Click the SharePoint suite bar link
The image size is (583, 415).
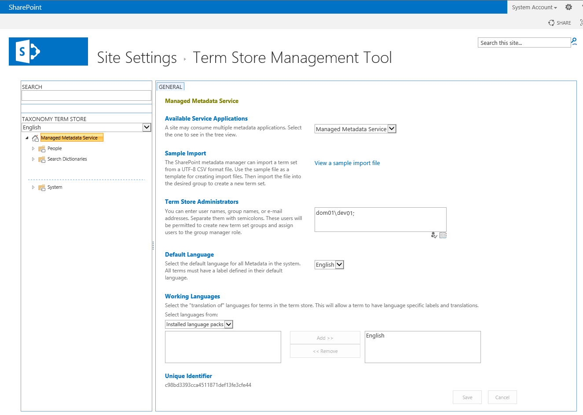(25, 7)
